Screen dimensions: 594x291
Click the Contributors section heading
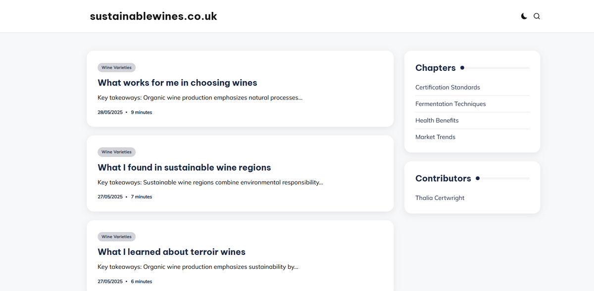click(443, 178)
